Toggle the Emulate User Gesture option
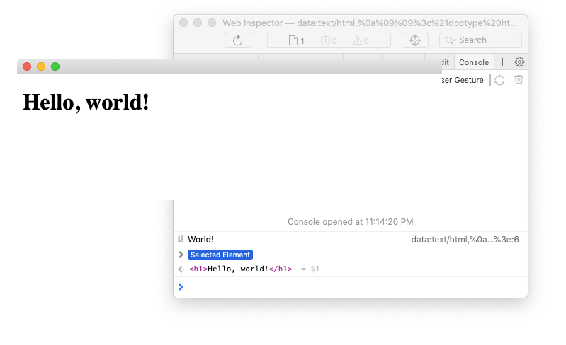 (x=463, y=80)
